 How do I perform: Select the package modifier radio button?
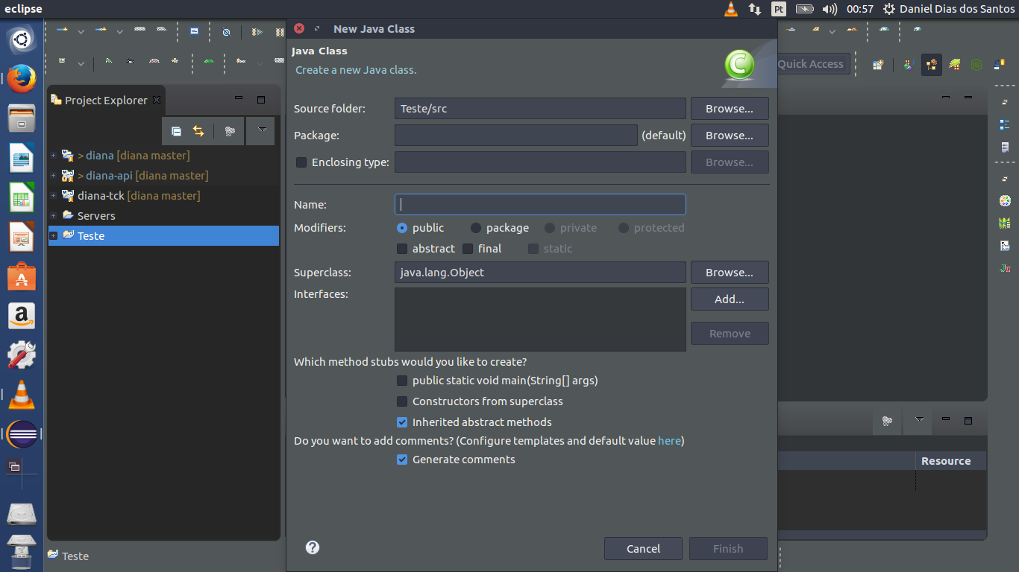476,228
